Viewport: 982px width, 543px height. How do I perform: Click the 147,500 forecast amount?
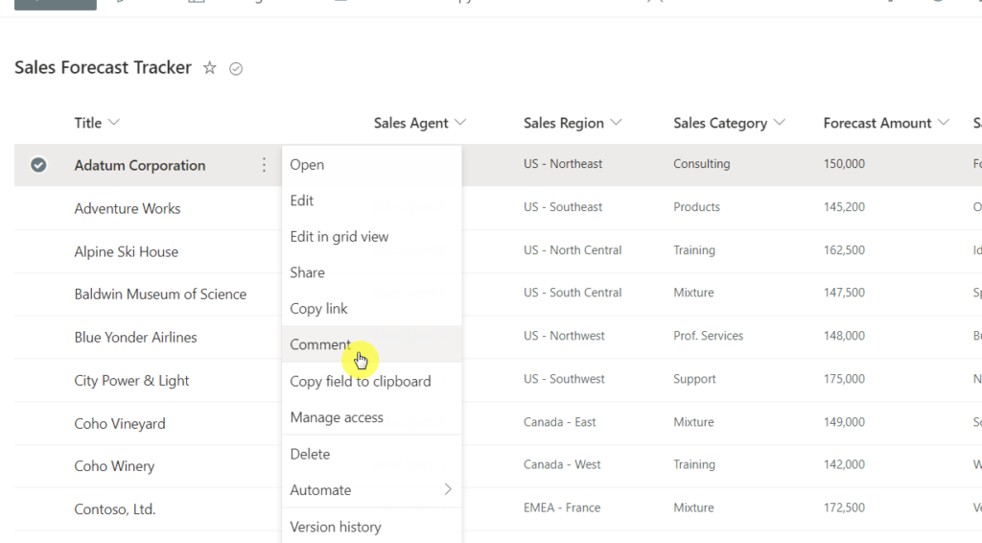coord(844,293)
